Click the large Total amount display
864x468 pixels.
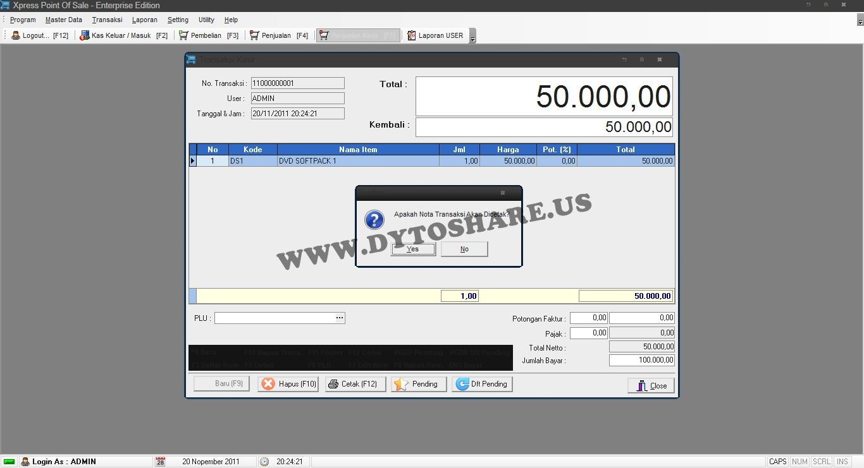click(544, 97)
